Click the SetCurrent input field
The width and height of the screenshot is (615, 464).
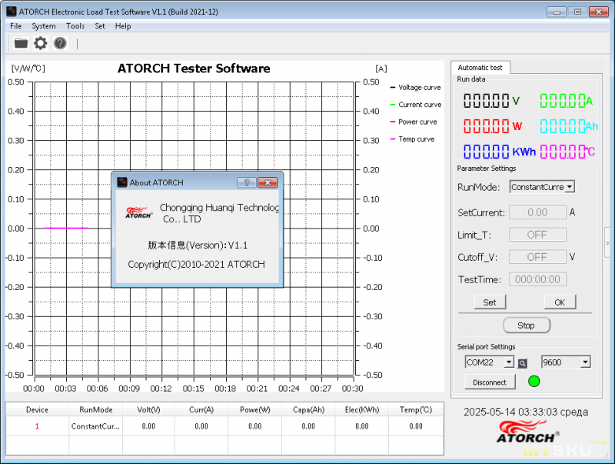click(537, 212)
